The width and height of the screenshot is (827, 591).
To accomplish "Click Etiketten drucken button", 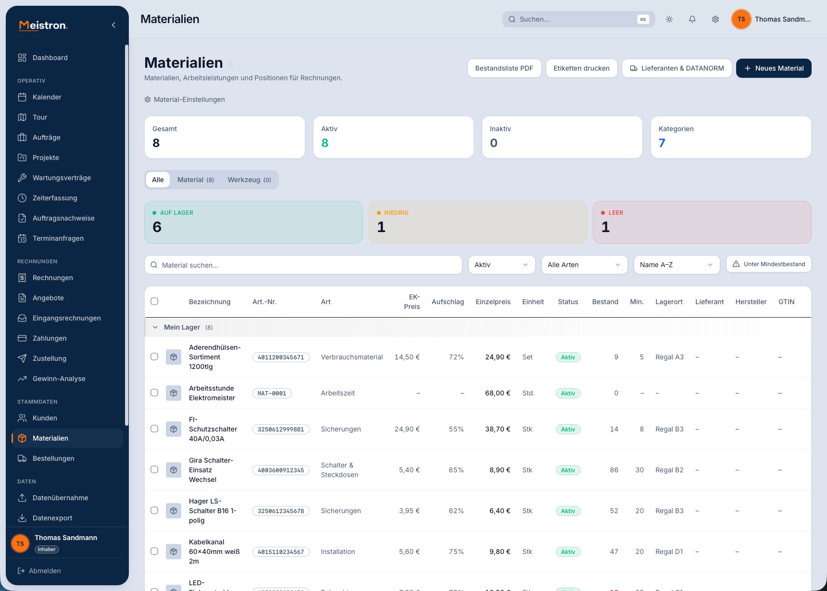I will (581, 68).
